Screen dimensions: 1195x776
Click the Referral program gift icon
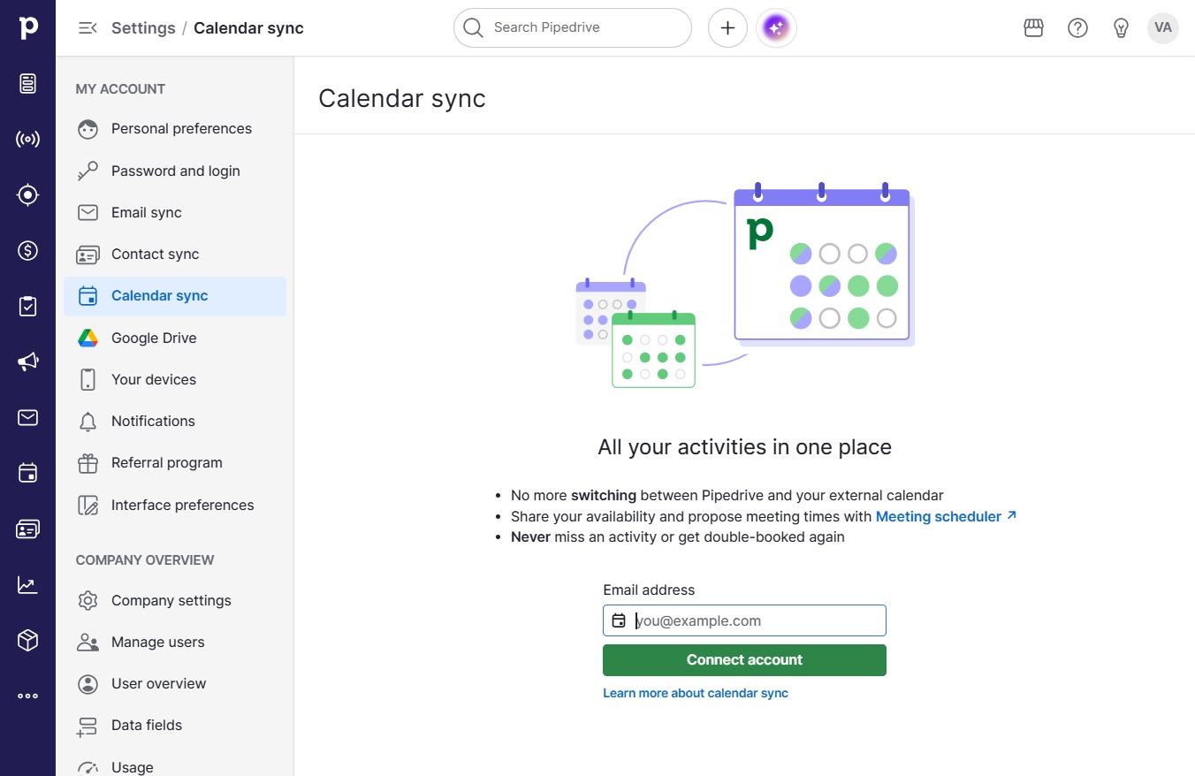[x=88, y=463]
